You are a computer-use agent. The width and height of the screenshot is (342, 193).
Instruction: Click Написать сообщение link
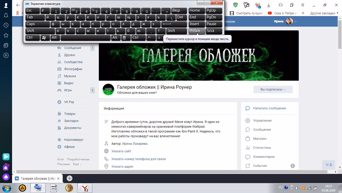tap(270, 108)
